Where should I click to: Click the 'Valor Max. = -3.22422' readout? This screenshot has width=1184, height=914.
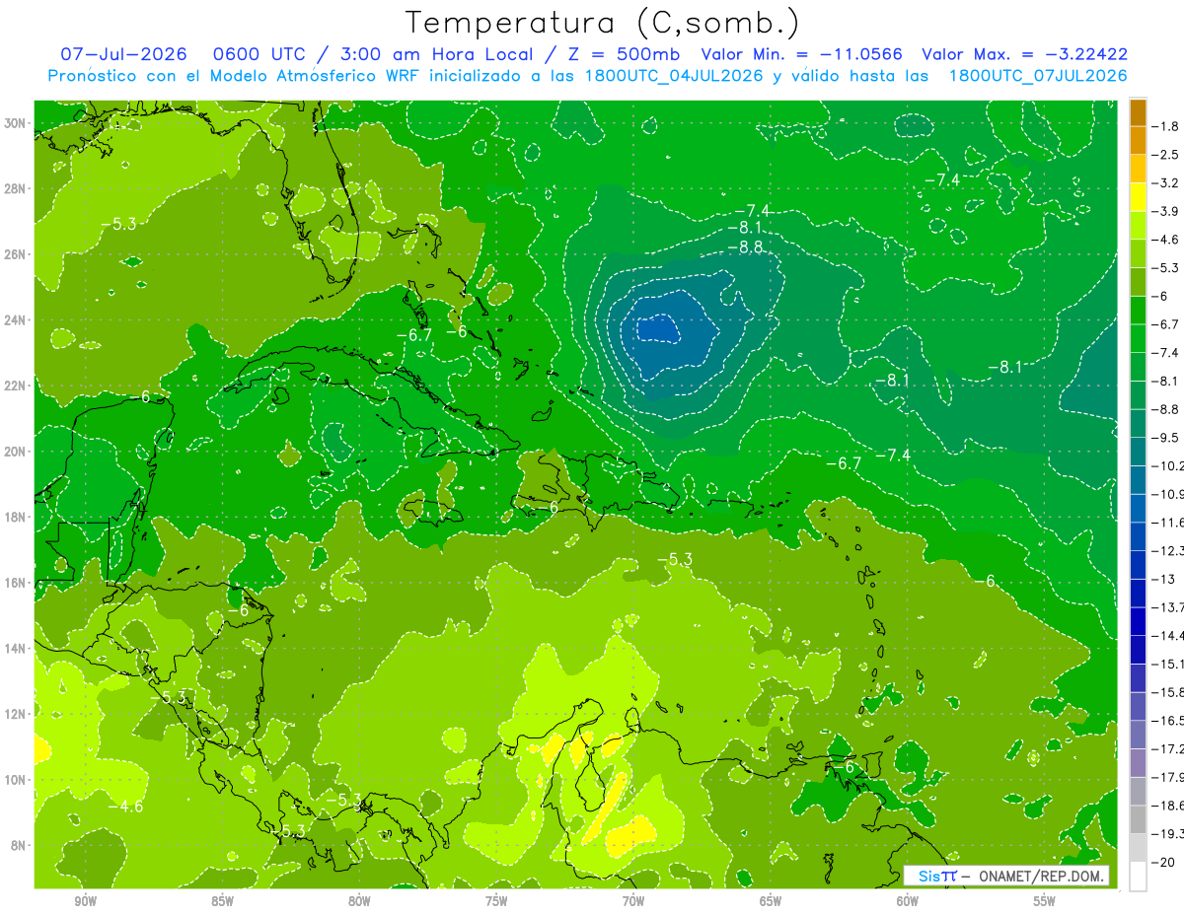point(1024,54)
